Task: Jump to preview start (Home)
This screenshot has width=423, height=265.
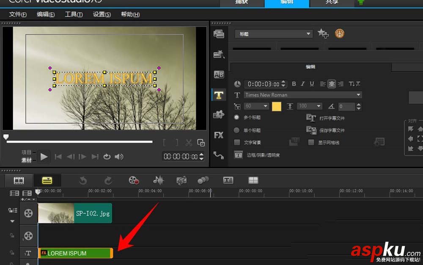Action: click(x=58, y=157)
